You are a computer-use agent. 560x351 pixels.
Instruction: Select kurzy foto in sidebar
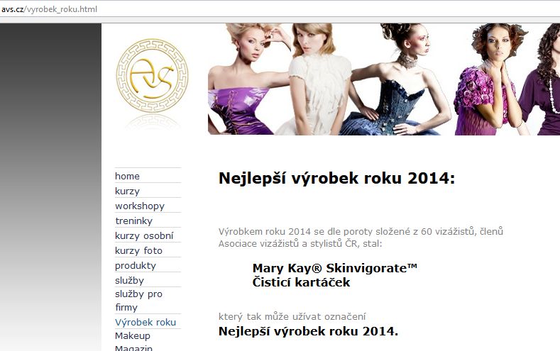[138, 251]
